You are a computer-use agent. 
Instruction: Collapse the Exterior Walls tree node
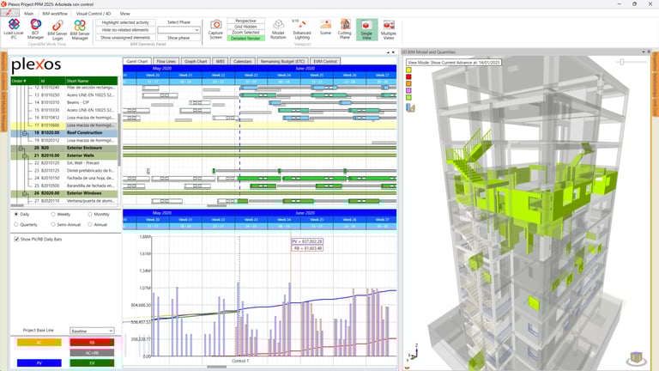point(25,156)
